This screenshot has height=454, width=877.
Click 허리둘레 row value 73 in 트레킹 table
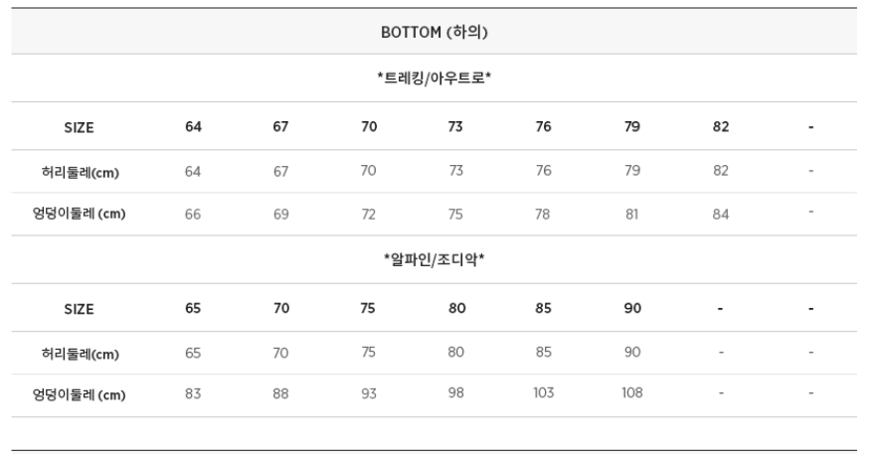pyautogui.click(x=456, y=171)
